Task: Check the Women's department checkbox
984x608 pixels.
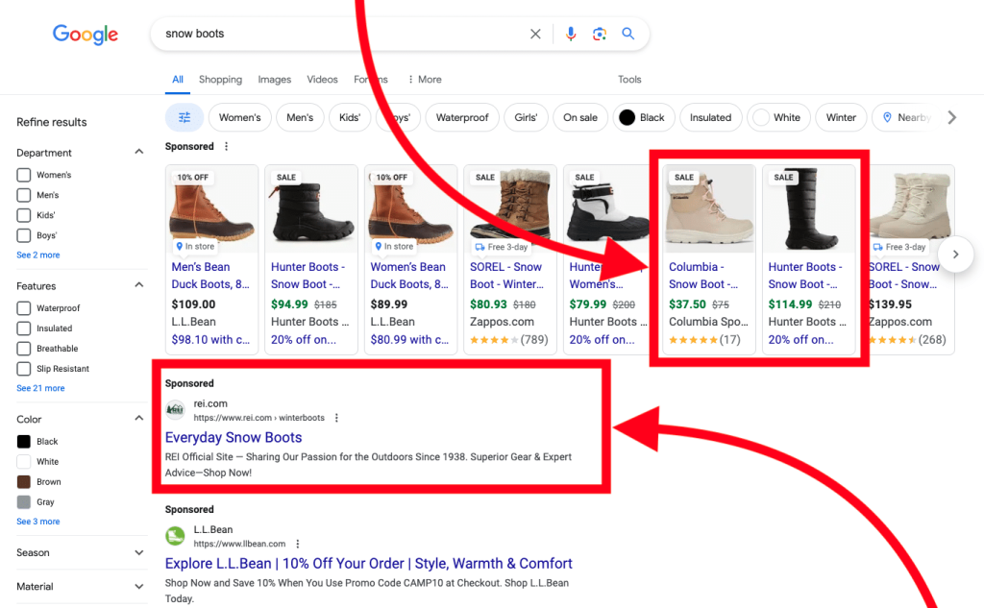Action: pos(24,175)
